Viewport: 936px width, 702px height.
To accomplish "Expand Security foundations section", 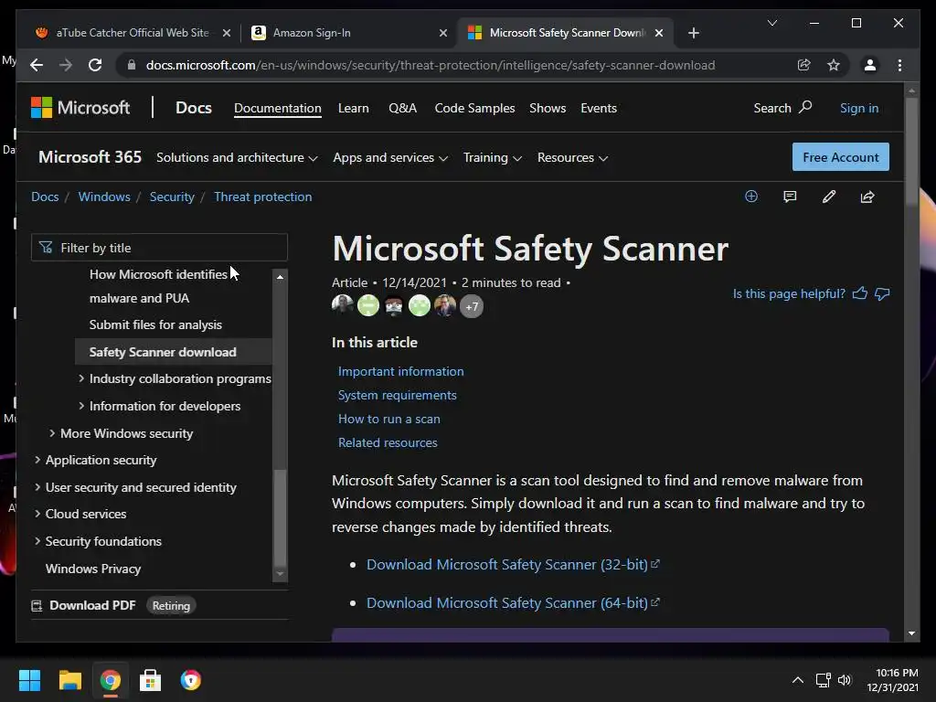I will point(37,541).
